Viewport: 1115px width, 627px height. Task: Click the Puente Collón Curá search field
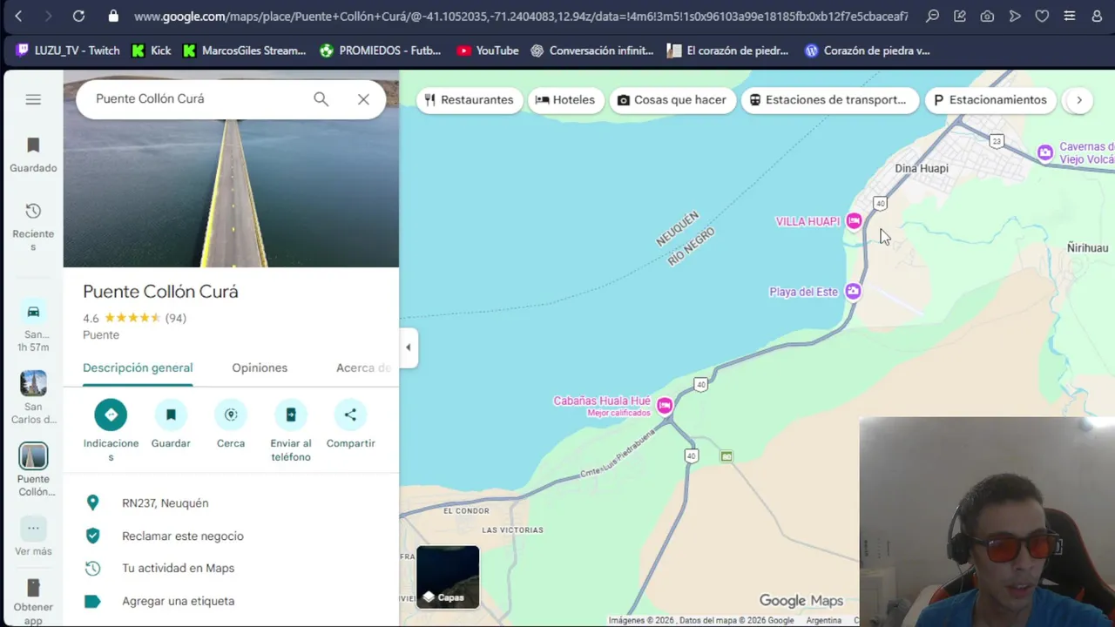click(196, 99)
